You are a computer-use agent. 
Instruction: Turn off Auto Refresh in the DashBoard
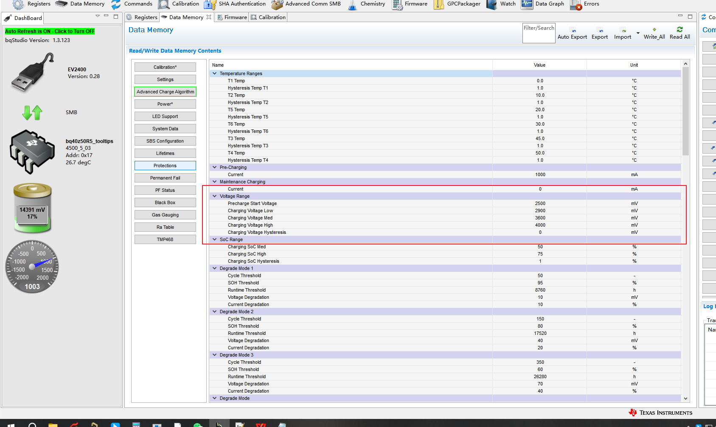(x=50, y=31)
